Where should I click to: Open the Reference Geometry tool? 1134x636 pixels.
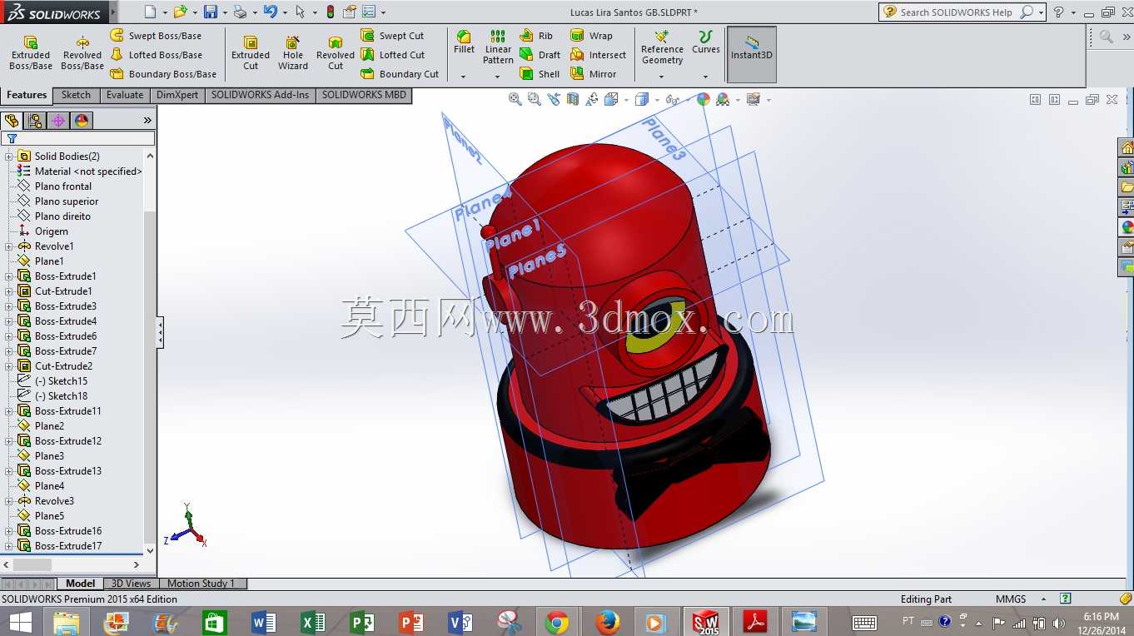[662, 47]
